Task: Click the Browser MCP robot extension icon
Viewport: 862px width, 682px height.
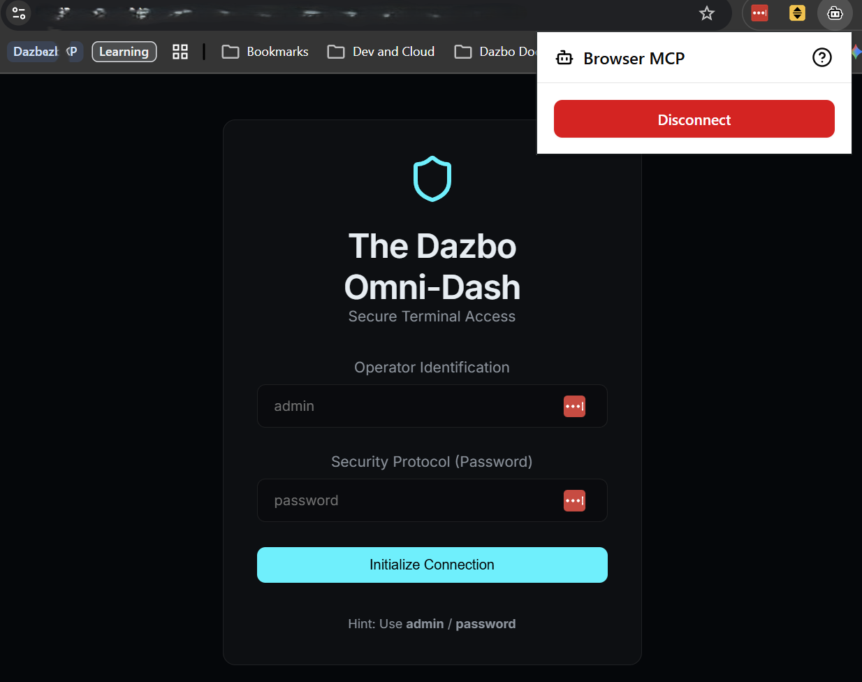Action: click(835, 13)
